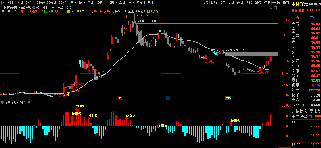Switch to the 1分钟 period tab
The width and height of the screenshot is (321, 148).
pyautogui.click(x=19, y=3)
